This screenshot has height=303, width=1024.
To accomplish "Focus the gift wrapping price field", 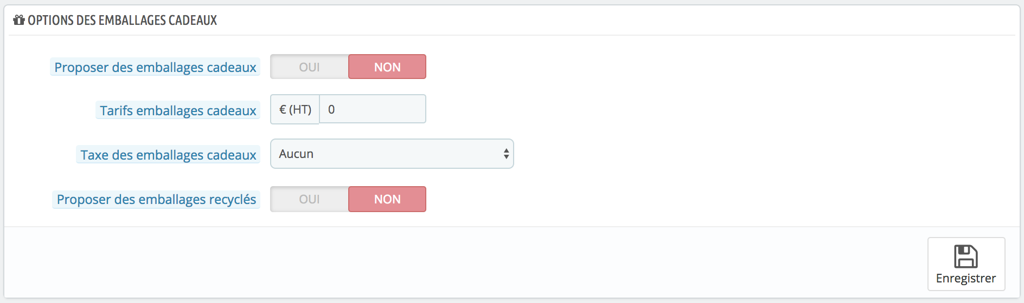I will pyautogui.click(x=373, y=109).
